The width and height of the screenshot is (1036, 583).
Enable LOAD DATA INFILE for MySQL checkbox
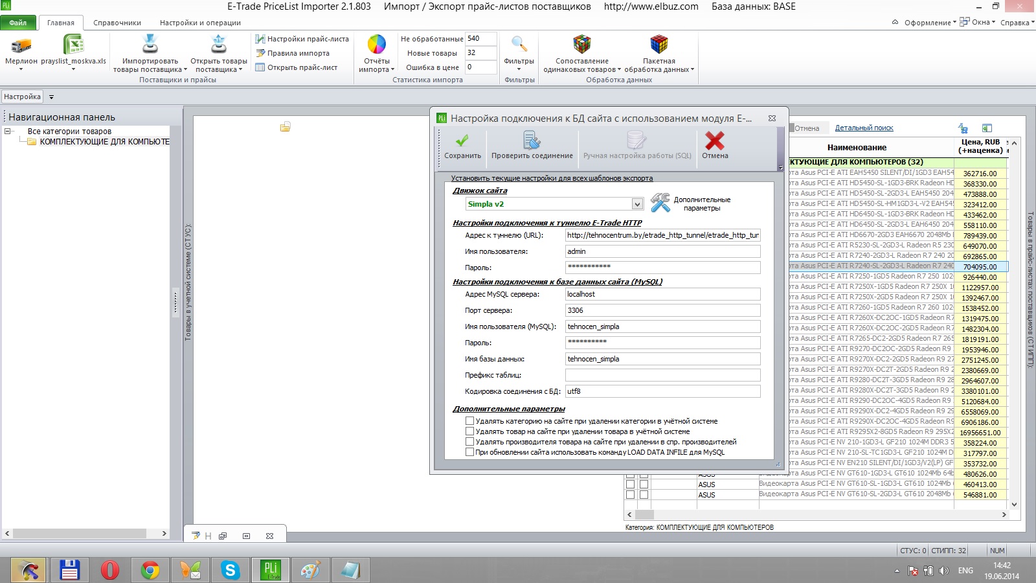[x=470, y=452]
